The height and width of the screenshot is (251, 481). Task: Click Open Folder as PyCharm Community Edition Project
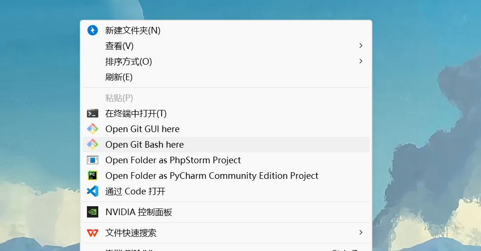[212, 176]
